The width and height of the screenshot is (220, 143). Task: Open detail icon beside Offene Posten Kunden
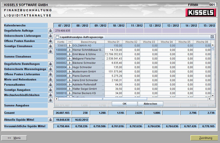pyautogui.click(x=50, y=41)
